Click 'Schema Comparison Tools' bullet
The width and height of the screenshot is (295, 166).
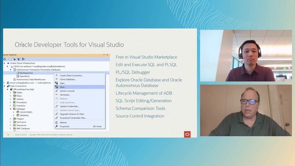pyautogui.click(x=140, y=108)
